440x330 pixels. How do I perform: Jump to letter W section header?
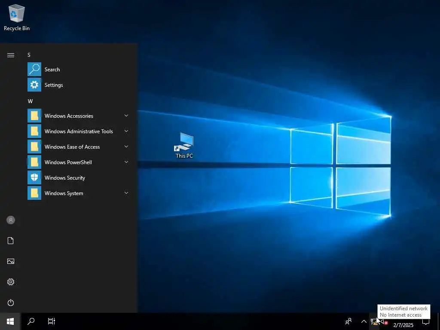(30, 101)
